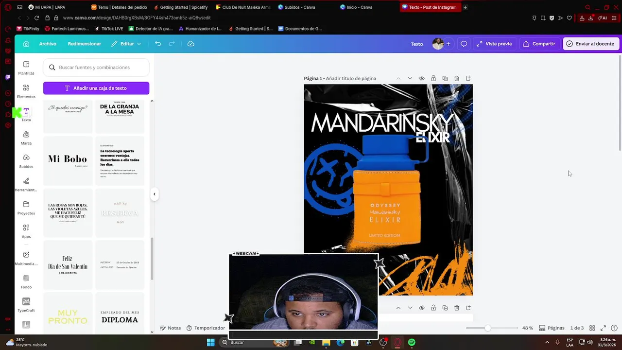Open the Multimedia panel

point(26,258)
